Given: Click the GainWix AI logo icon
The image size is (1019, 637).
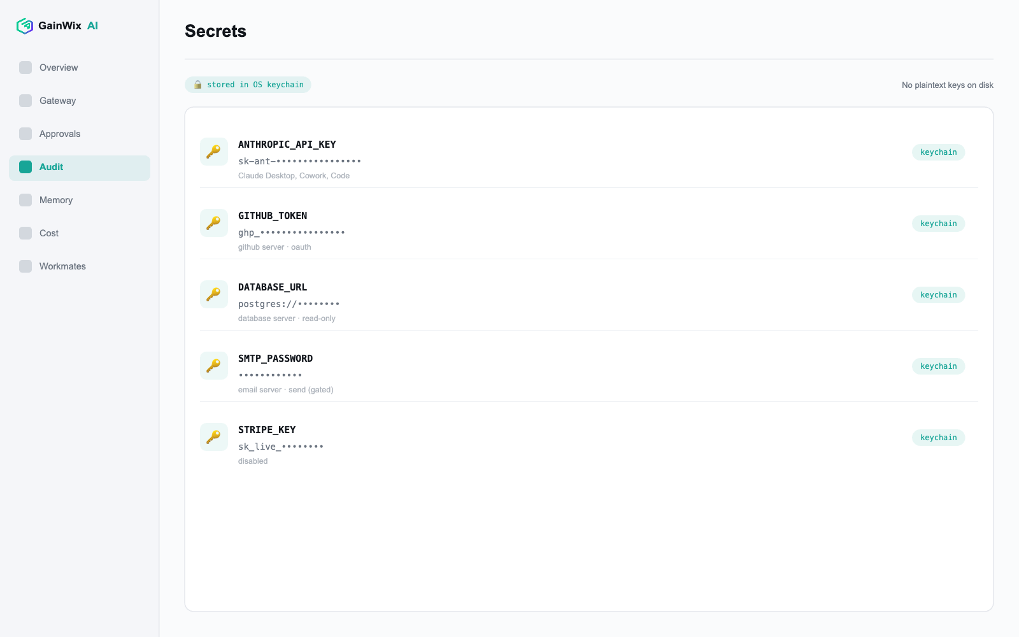Looking at the screenshot, I should click(25, 25).
